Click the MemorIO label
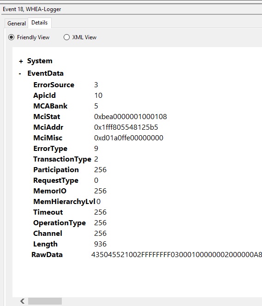 [x=50, y=191]
